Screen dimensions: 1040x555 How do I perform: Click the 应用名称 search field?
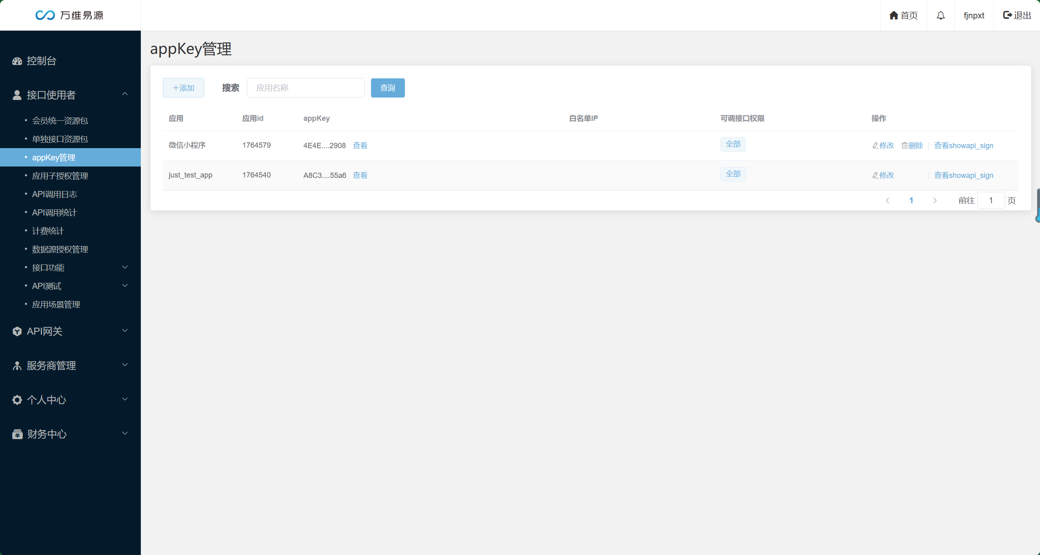305,88
